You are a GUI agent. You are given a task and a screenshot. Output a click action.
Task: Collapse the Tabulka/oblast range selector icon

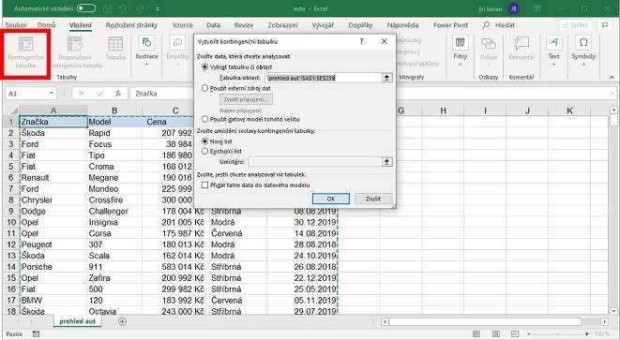click(386, 78)
